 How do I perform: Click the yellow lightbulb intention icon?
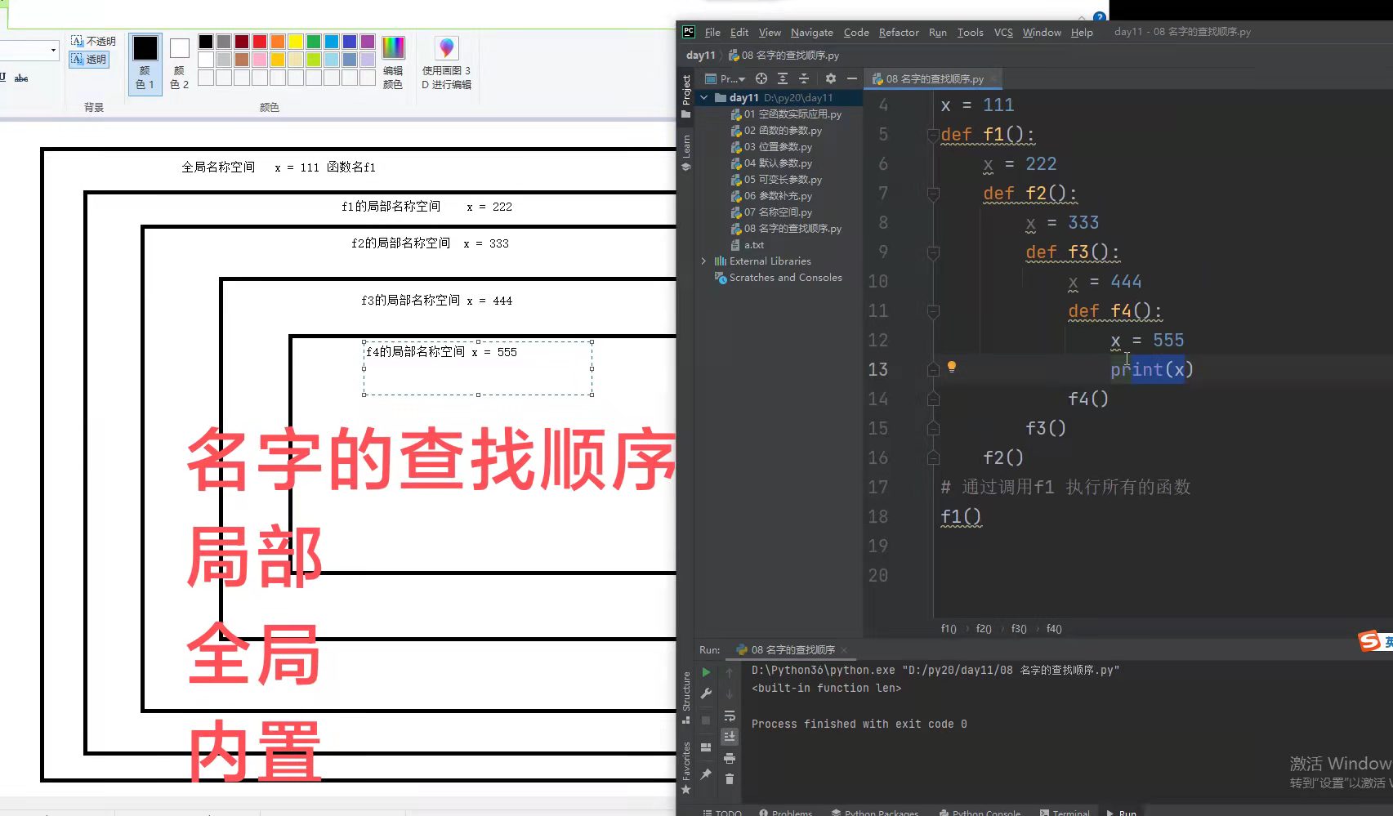point(951,367)
